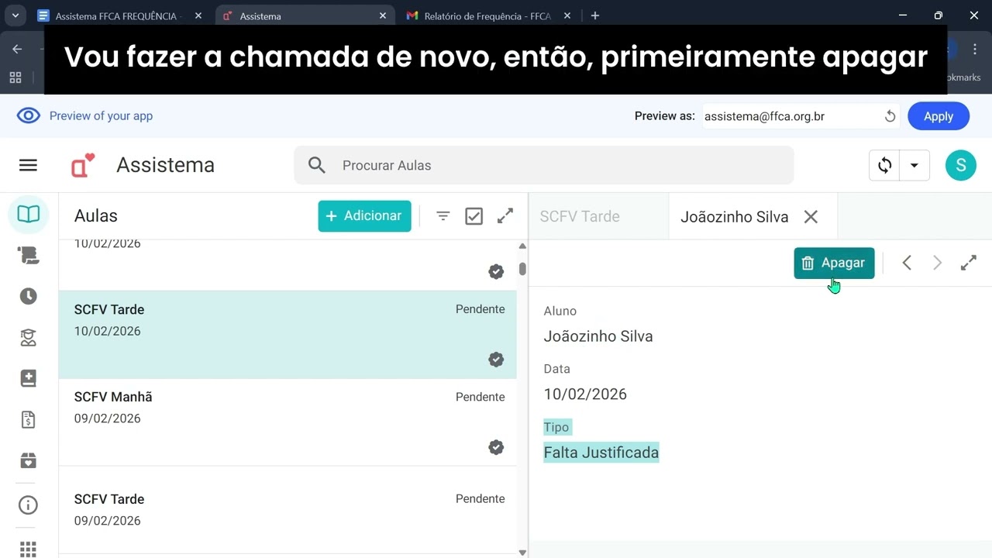
Task: Expand the Aulas list to fullscreen
Action: coord(505,216)
